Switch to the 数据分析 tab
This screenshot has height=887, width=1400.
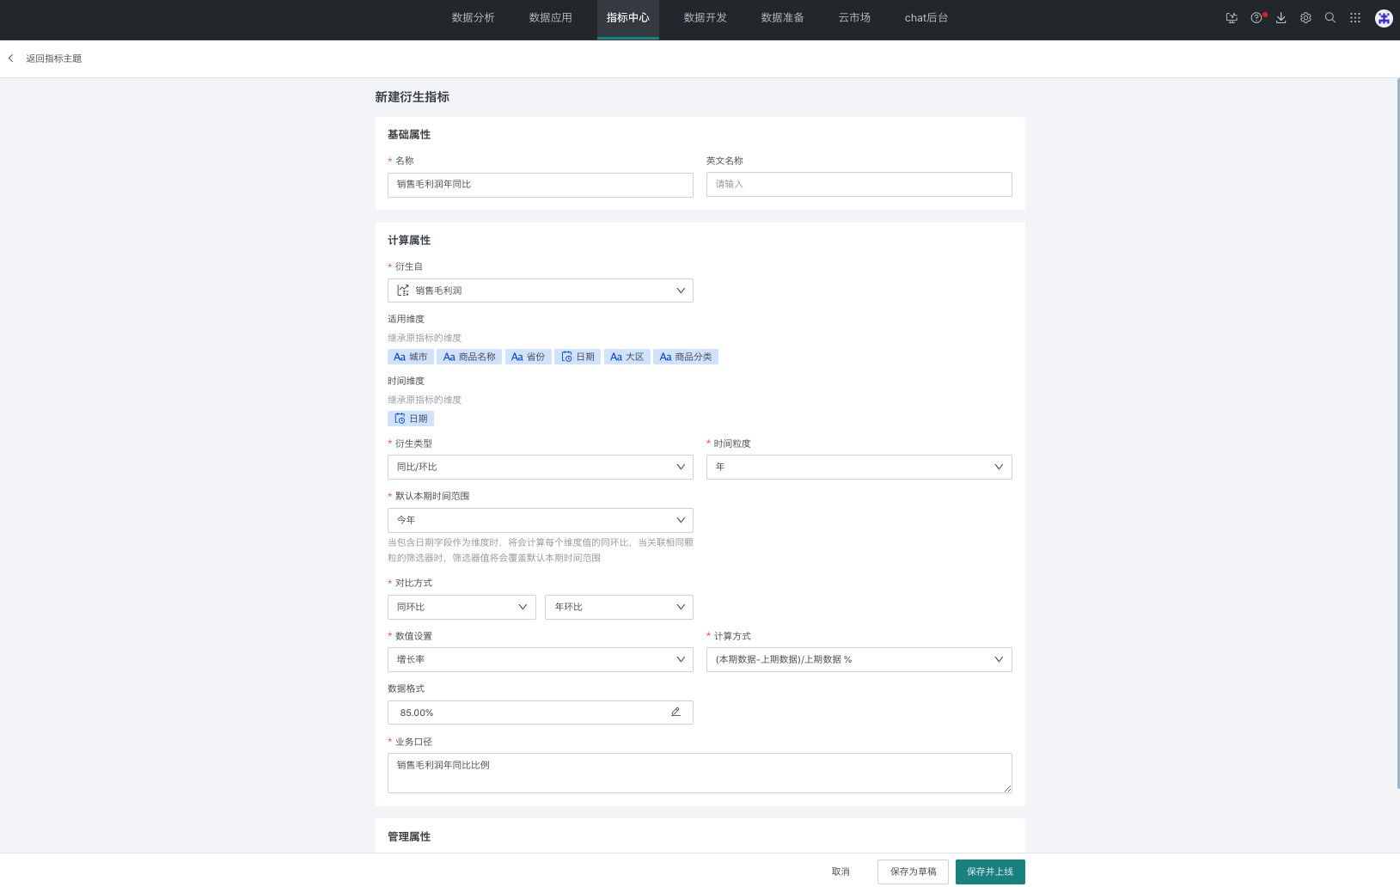(473, 18)
